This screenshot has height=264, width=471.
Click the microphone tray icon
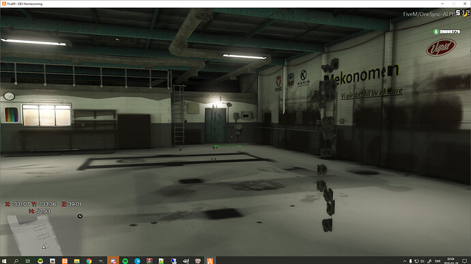410,261
